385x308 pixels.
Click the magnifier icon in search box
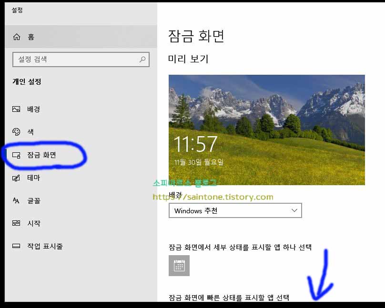coord(142,60)
